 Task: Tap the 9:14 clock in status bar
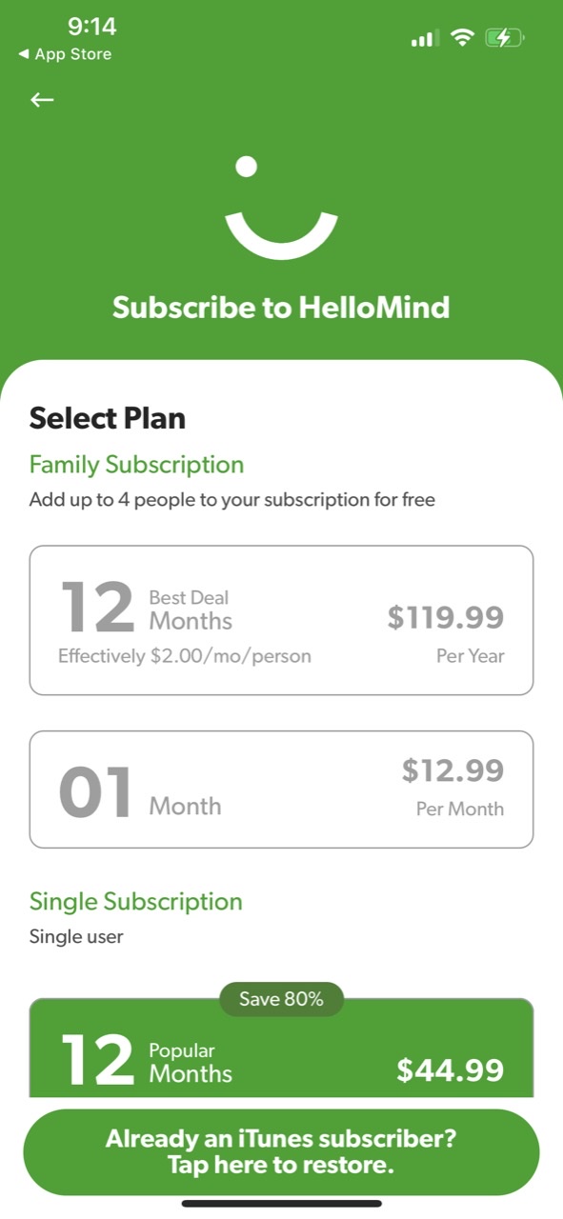91,28
